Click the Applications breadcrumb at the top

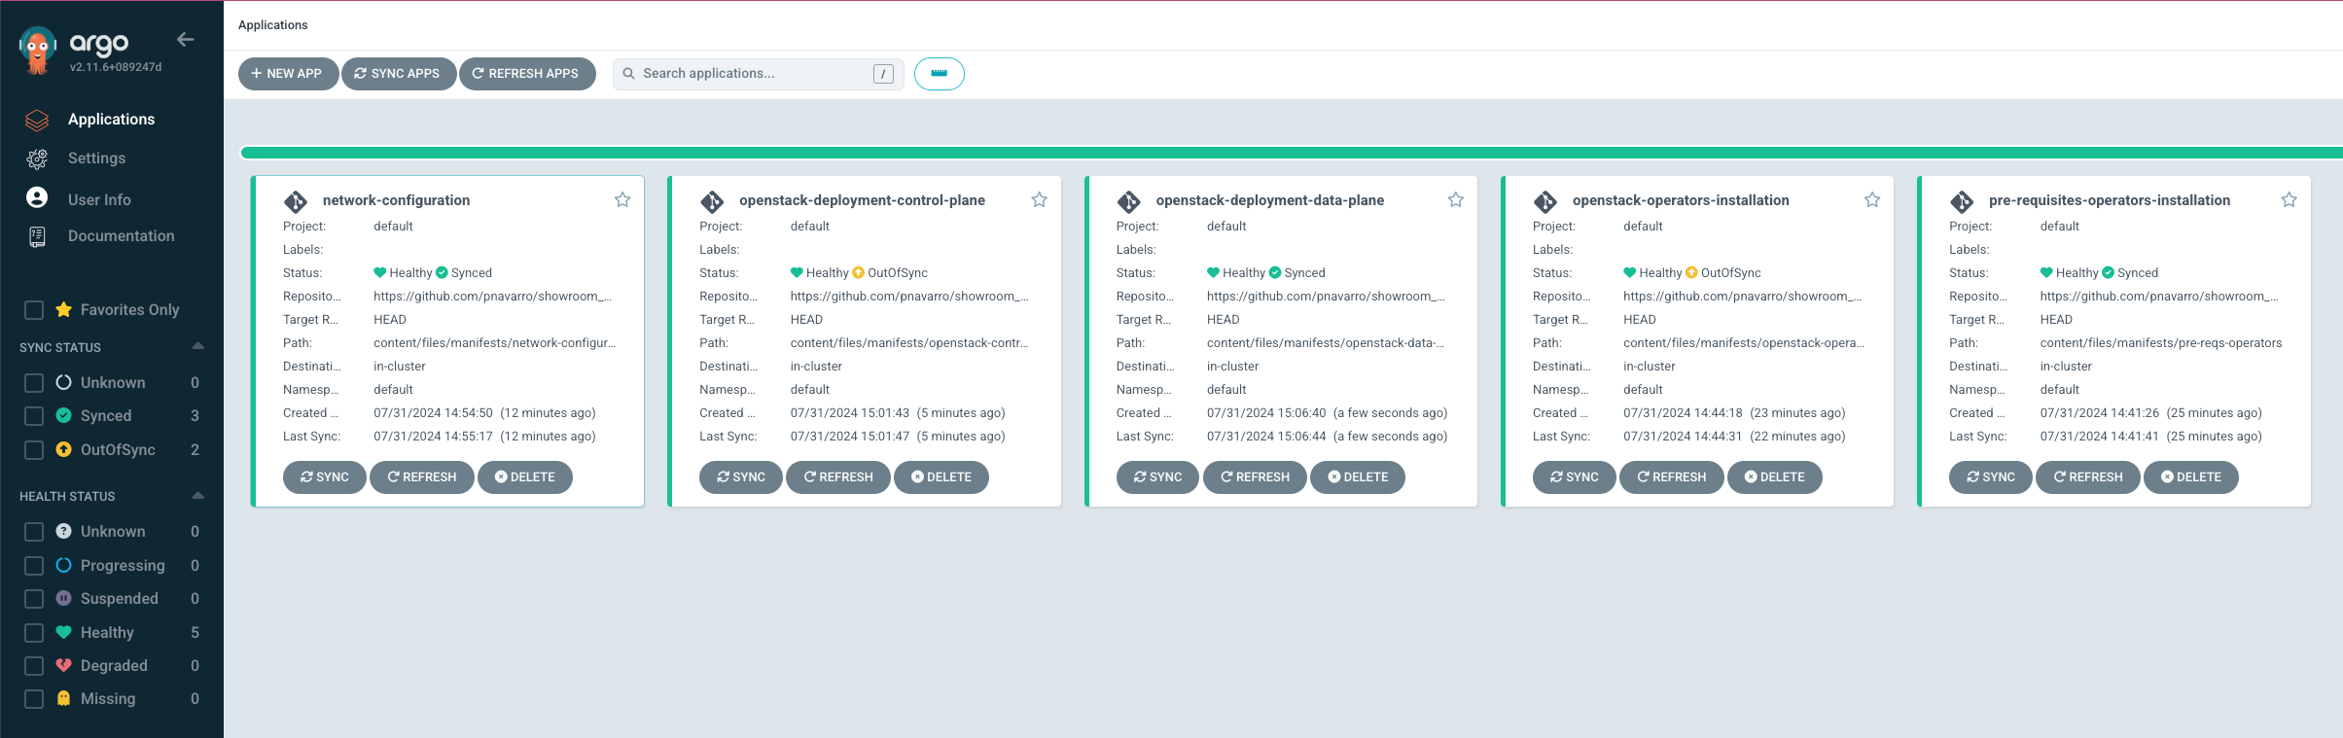[272, 25]
